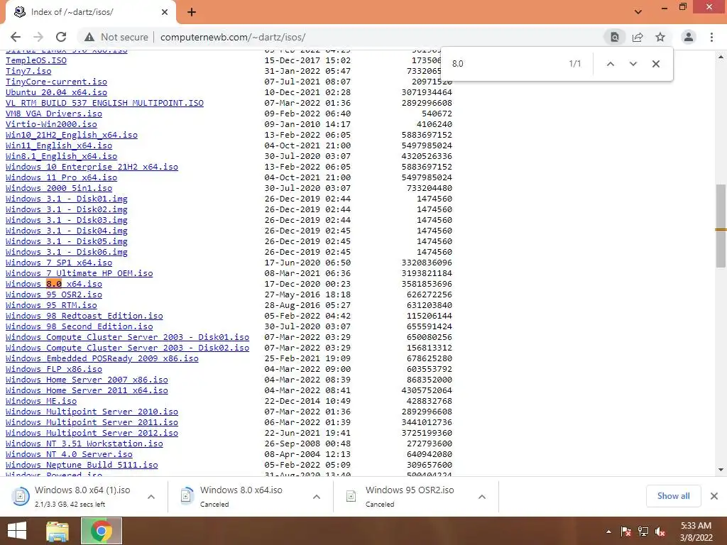
Task: Click Windows_Embedded_POSReady_2009_x86.iso link
Action: [102, 358]
